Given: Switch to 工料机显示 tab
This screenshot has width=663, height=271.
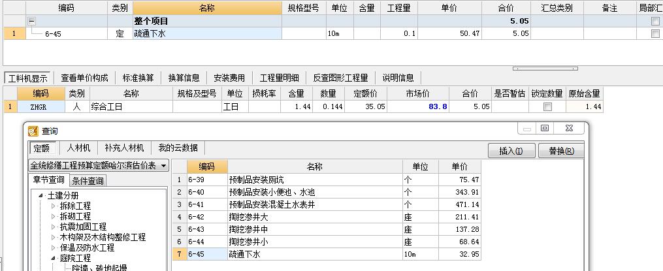Looking at the screenshot, I should pyautogui.click(x=28, y=78).
